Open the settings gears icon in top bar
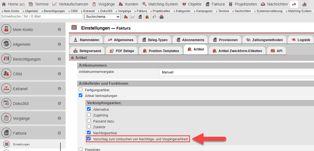 pos(294,4)
